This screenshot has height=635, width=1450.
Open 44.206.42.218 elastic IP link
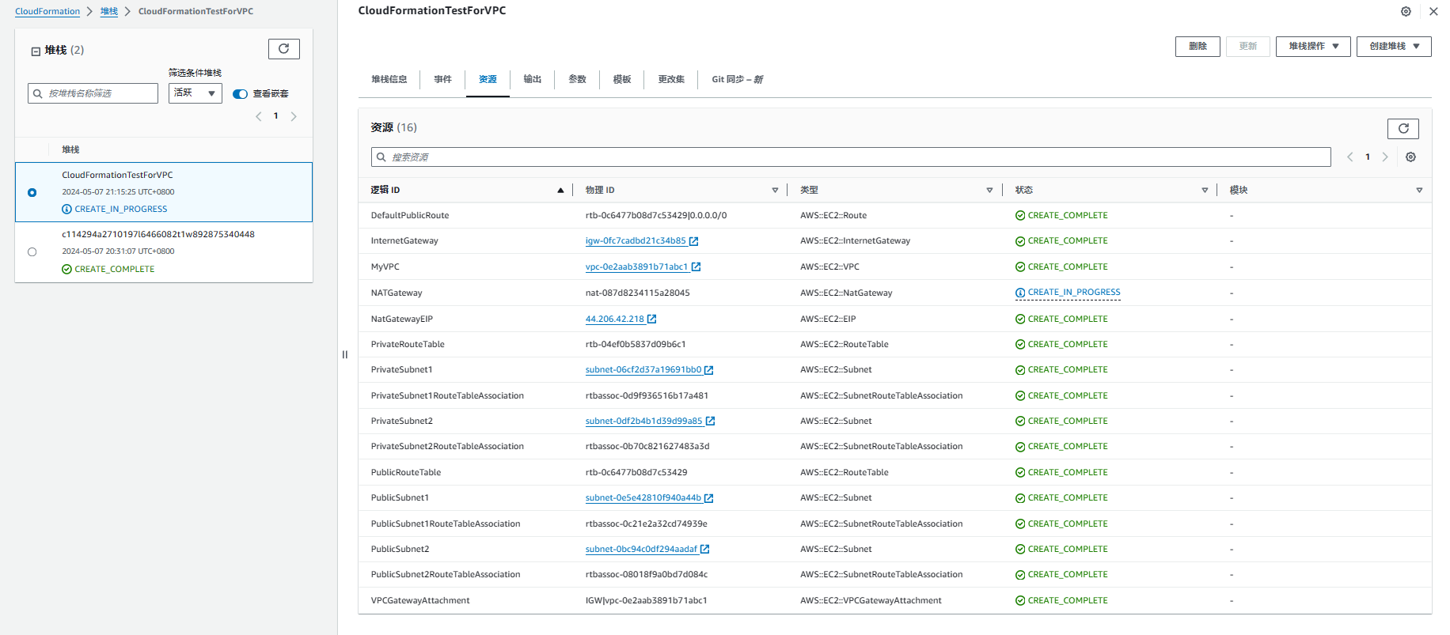(615, 319)
